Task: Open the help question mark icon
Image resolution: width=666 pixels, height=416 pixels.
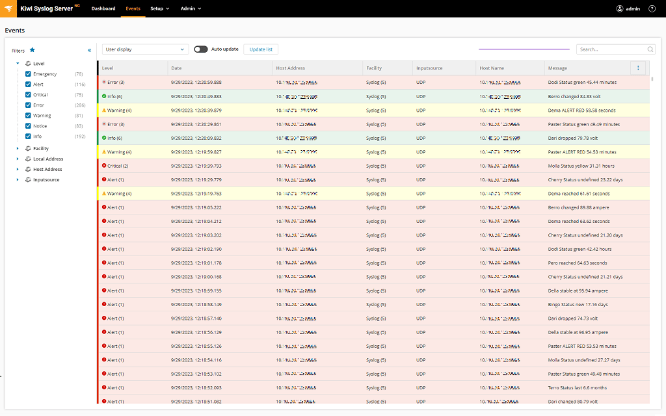Action: pos(652,8)
